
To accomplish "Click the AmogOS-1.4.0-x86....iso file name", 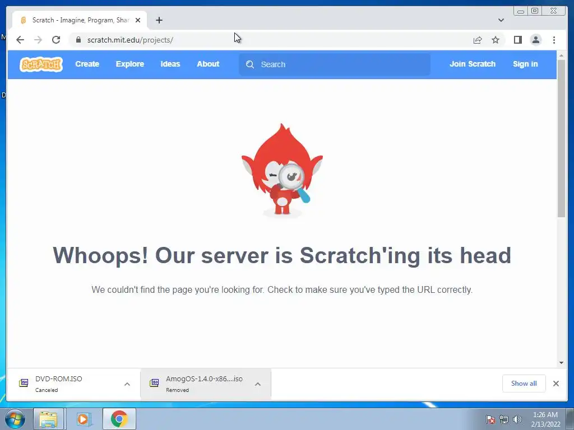I will [x=204, y=379].
